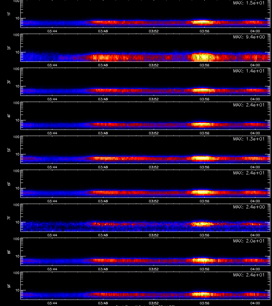Select the 'MAX: 2.0e+01' readout in panel 8F
The height and width of the screenshot is (306, 272).
pyautogui.click(x=249, y=241)
